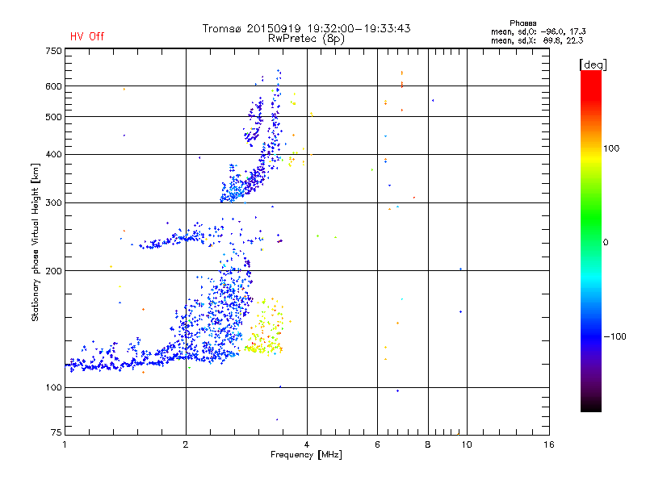Viewport: 646px width, 484px height.
Task: Click the 1 MHz x-axis tick label
Action: (x=65, y=444)
